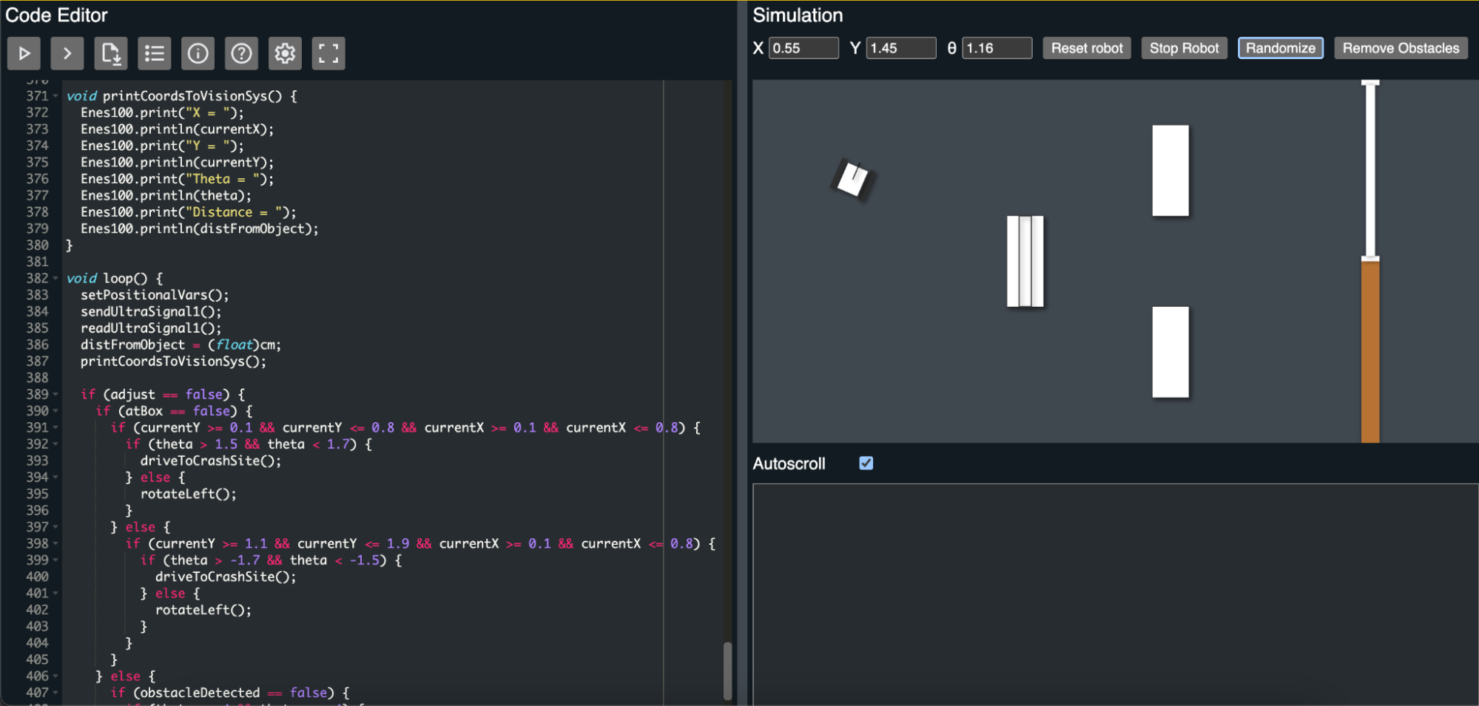Click the Randomize button
This screenshot has height=706, width=1479.
(x=1281, y=48)
